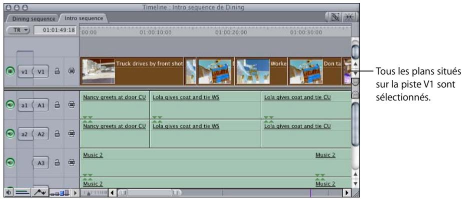Click the window close button
The image size is (462, 199).
click(8, 7)
